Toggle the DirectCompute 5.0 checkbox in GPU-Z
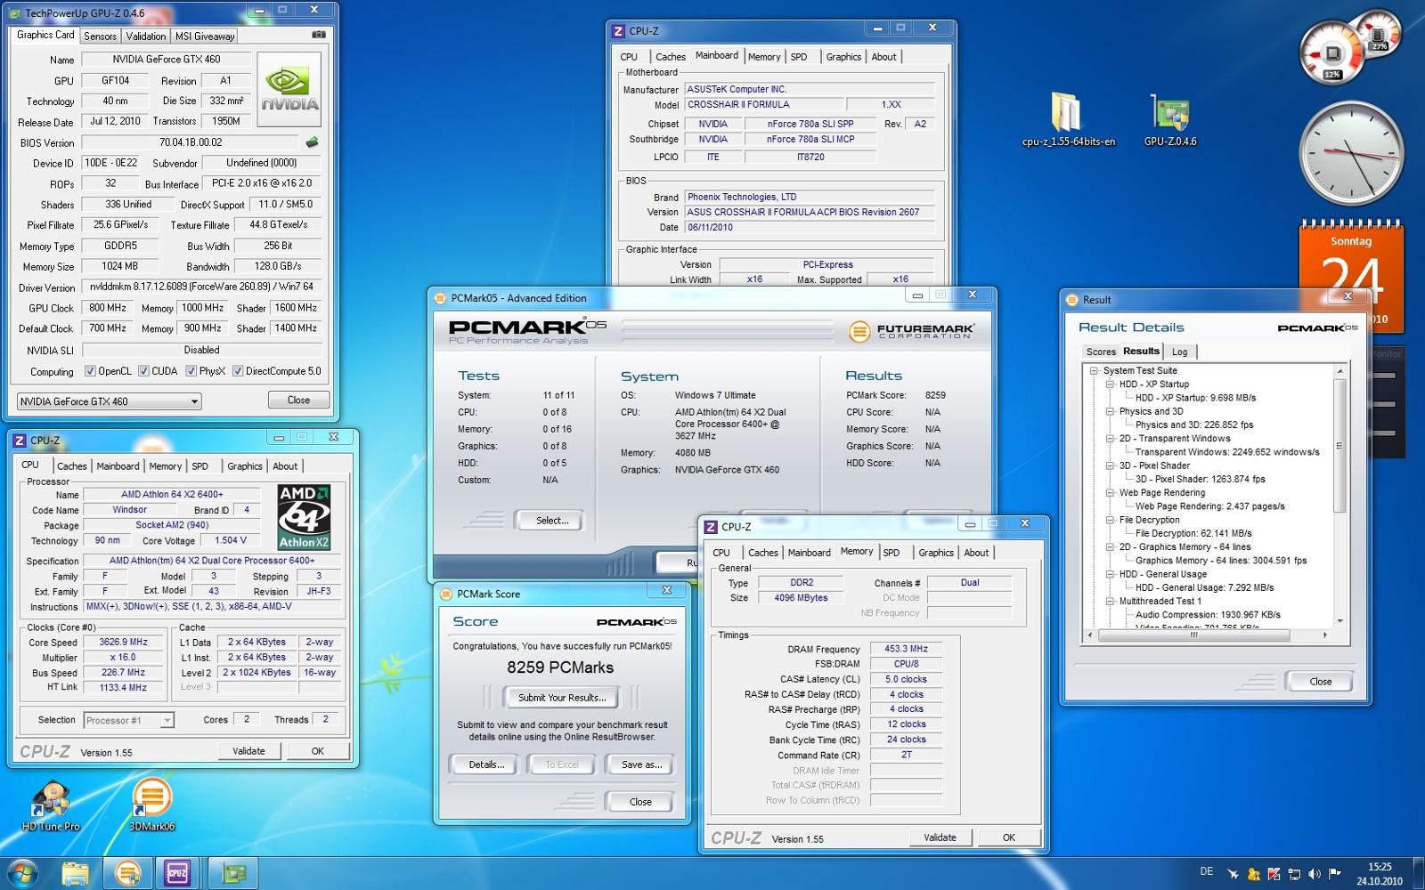The width and height of the screenshot is (1425, 890). click(x=238, y=371)
